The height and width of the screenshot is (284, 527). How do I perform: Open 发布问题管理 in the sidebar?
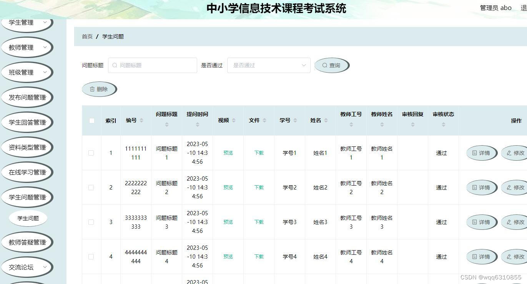[27, 97]
